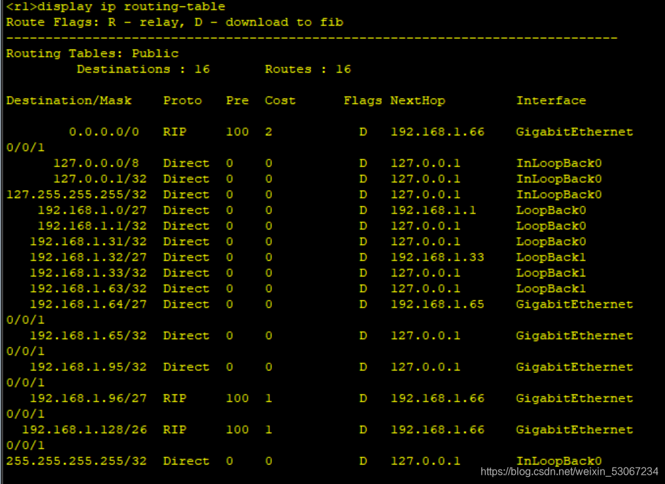Select the 192.168.1.64/27 destination entry
The height and width of the screenshot is (484, 665).
tap(88, 304)
